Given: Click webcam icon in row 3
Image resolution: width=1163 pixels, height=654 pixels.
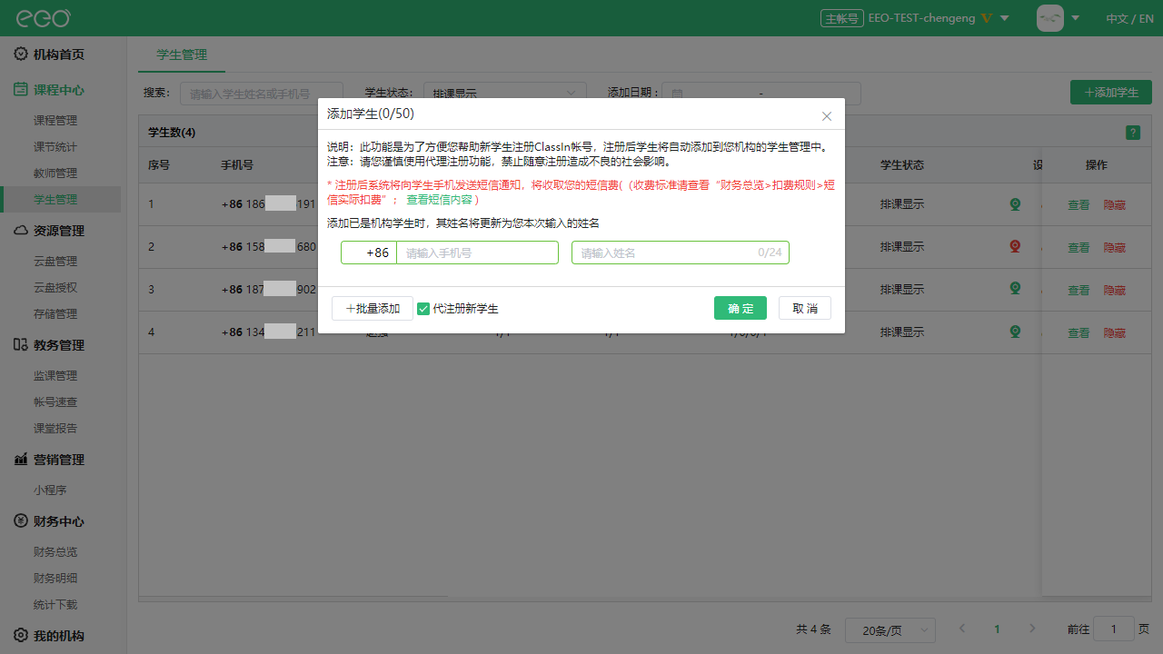Looking at the screenshot, I should pyautogui.click(x=1016, y=289).
